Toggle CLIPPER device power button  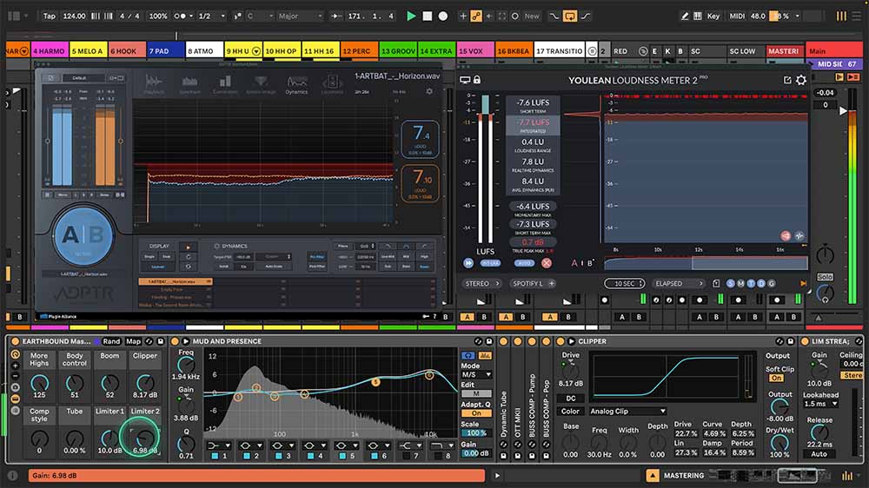coord(561,341)
